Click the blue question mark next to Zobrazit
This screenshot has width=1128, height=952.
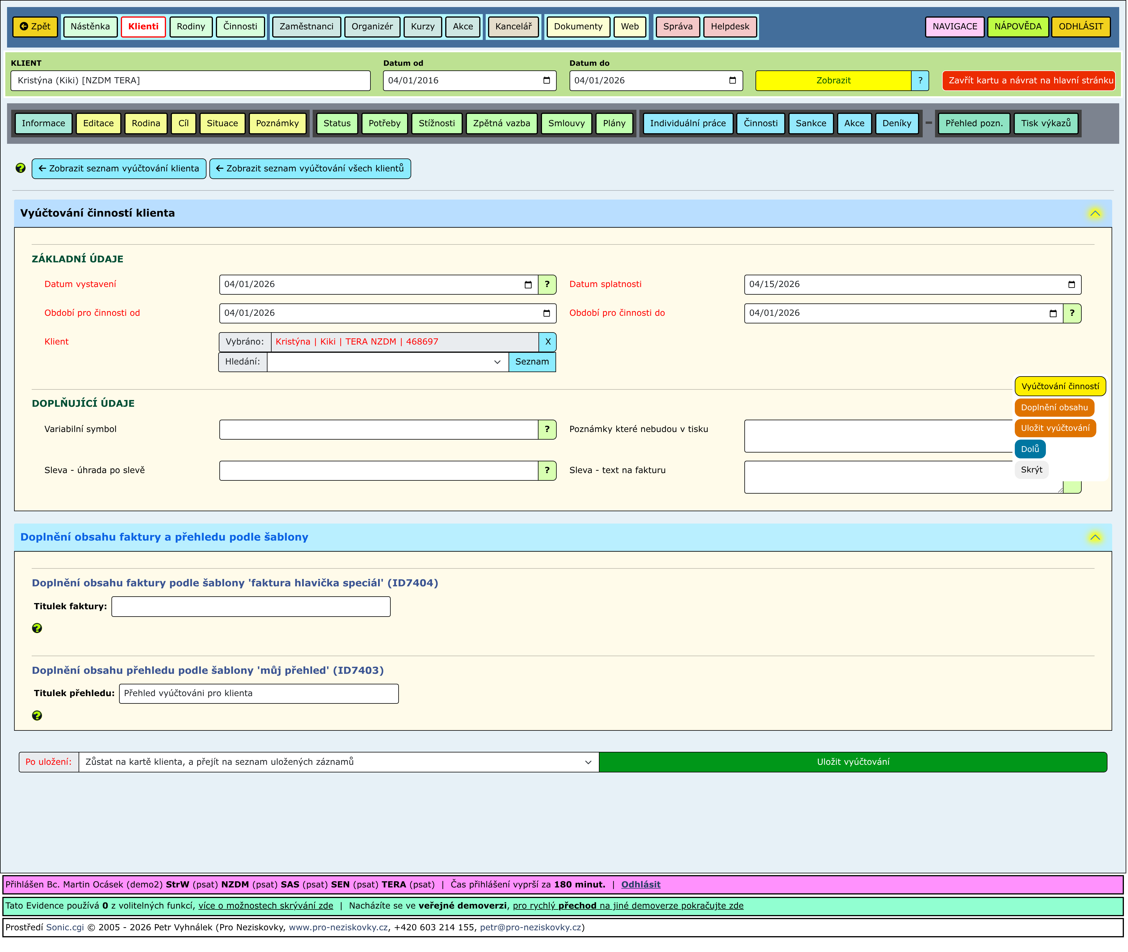click(920, 80)
